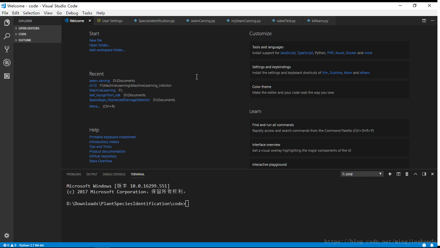The width and height of the screenshot is (440, 248).
Task: Switch to the kMeans.py tab
Action: [320, 21]
